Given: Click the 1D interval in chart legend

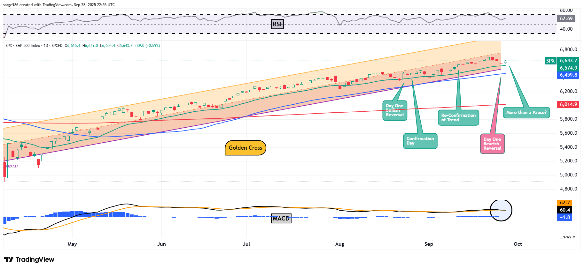Looking at the screenshot, I should [x=46, y=46].
